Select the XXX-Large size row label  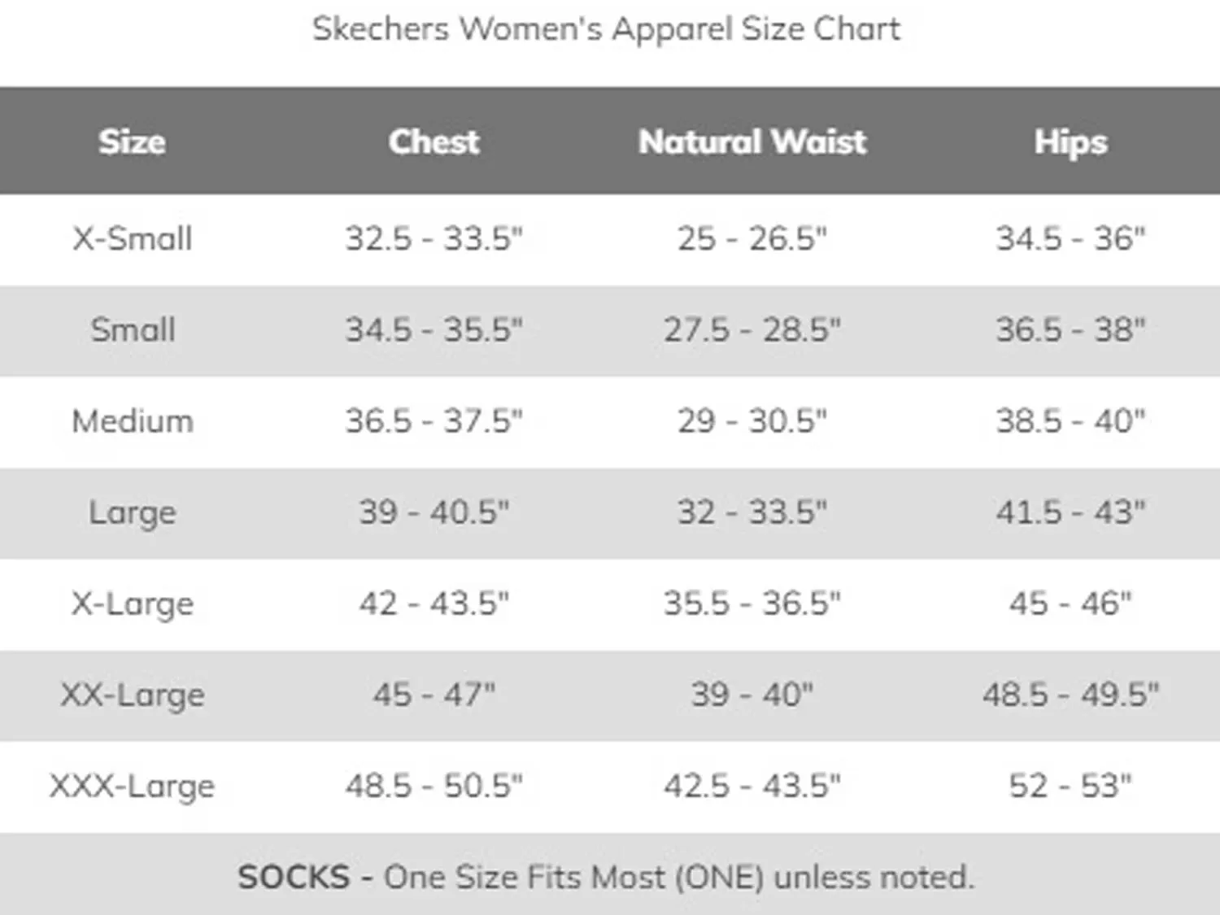click(133, 786)
